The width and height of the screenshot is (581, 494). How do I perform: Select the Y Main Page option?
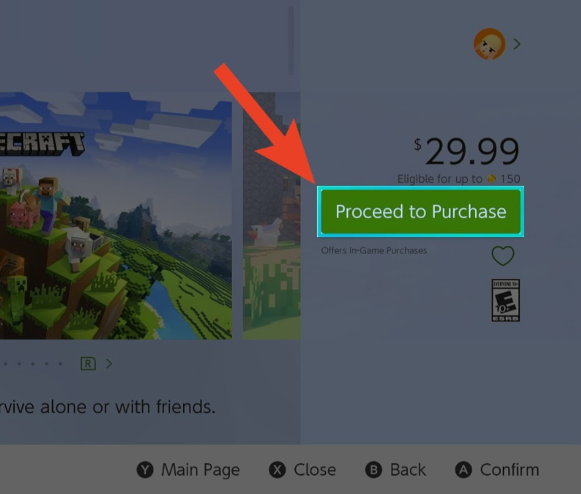point(188,470)
